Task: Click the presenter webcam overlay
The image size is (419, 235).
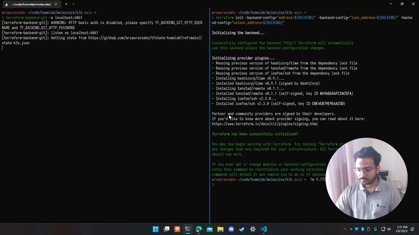Action: pos(367,178)
